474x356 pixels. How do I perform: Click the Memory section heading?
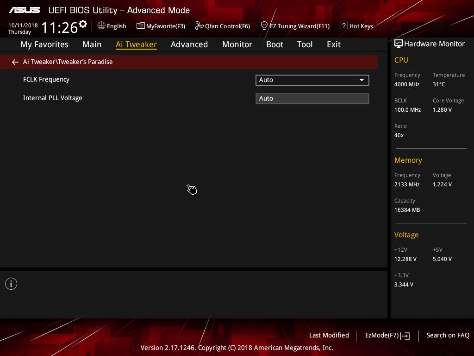[x=408, y=160]
